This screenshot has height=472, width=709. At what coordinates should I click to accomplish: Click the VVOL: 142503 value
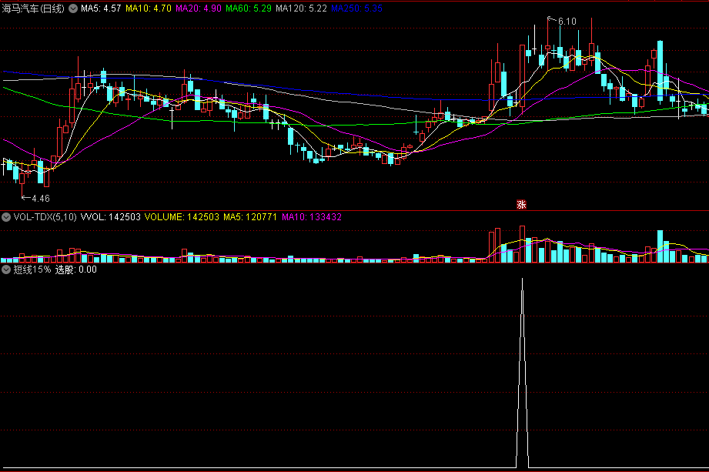pyautogui.click(x=110, y=217)
